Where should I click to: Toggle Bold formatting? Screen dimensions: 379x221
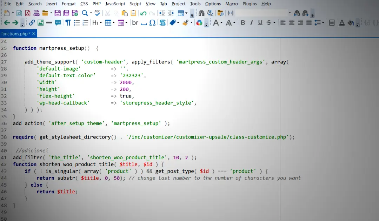[x=243, y=23]
